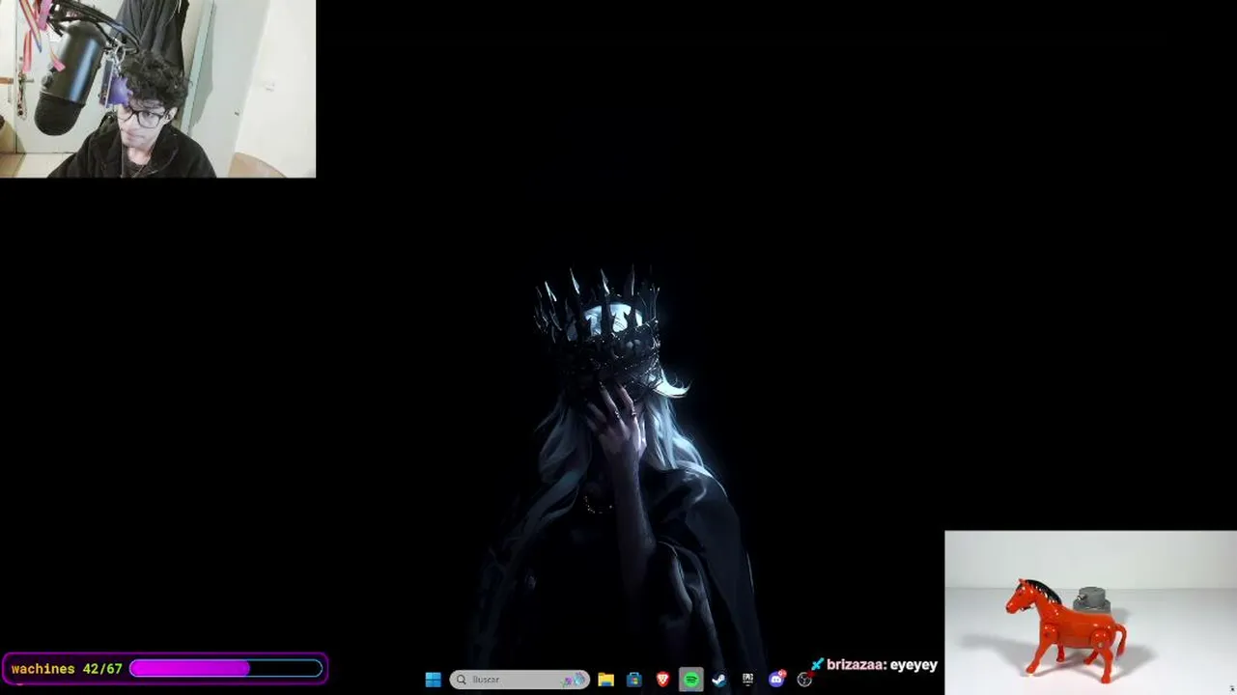Launch Microsoft Store from the taskbar

click(633, 680)
